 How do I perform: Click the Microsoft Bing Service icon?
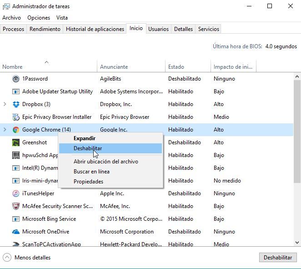(x=16, y=219)
